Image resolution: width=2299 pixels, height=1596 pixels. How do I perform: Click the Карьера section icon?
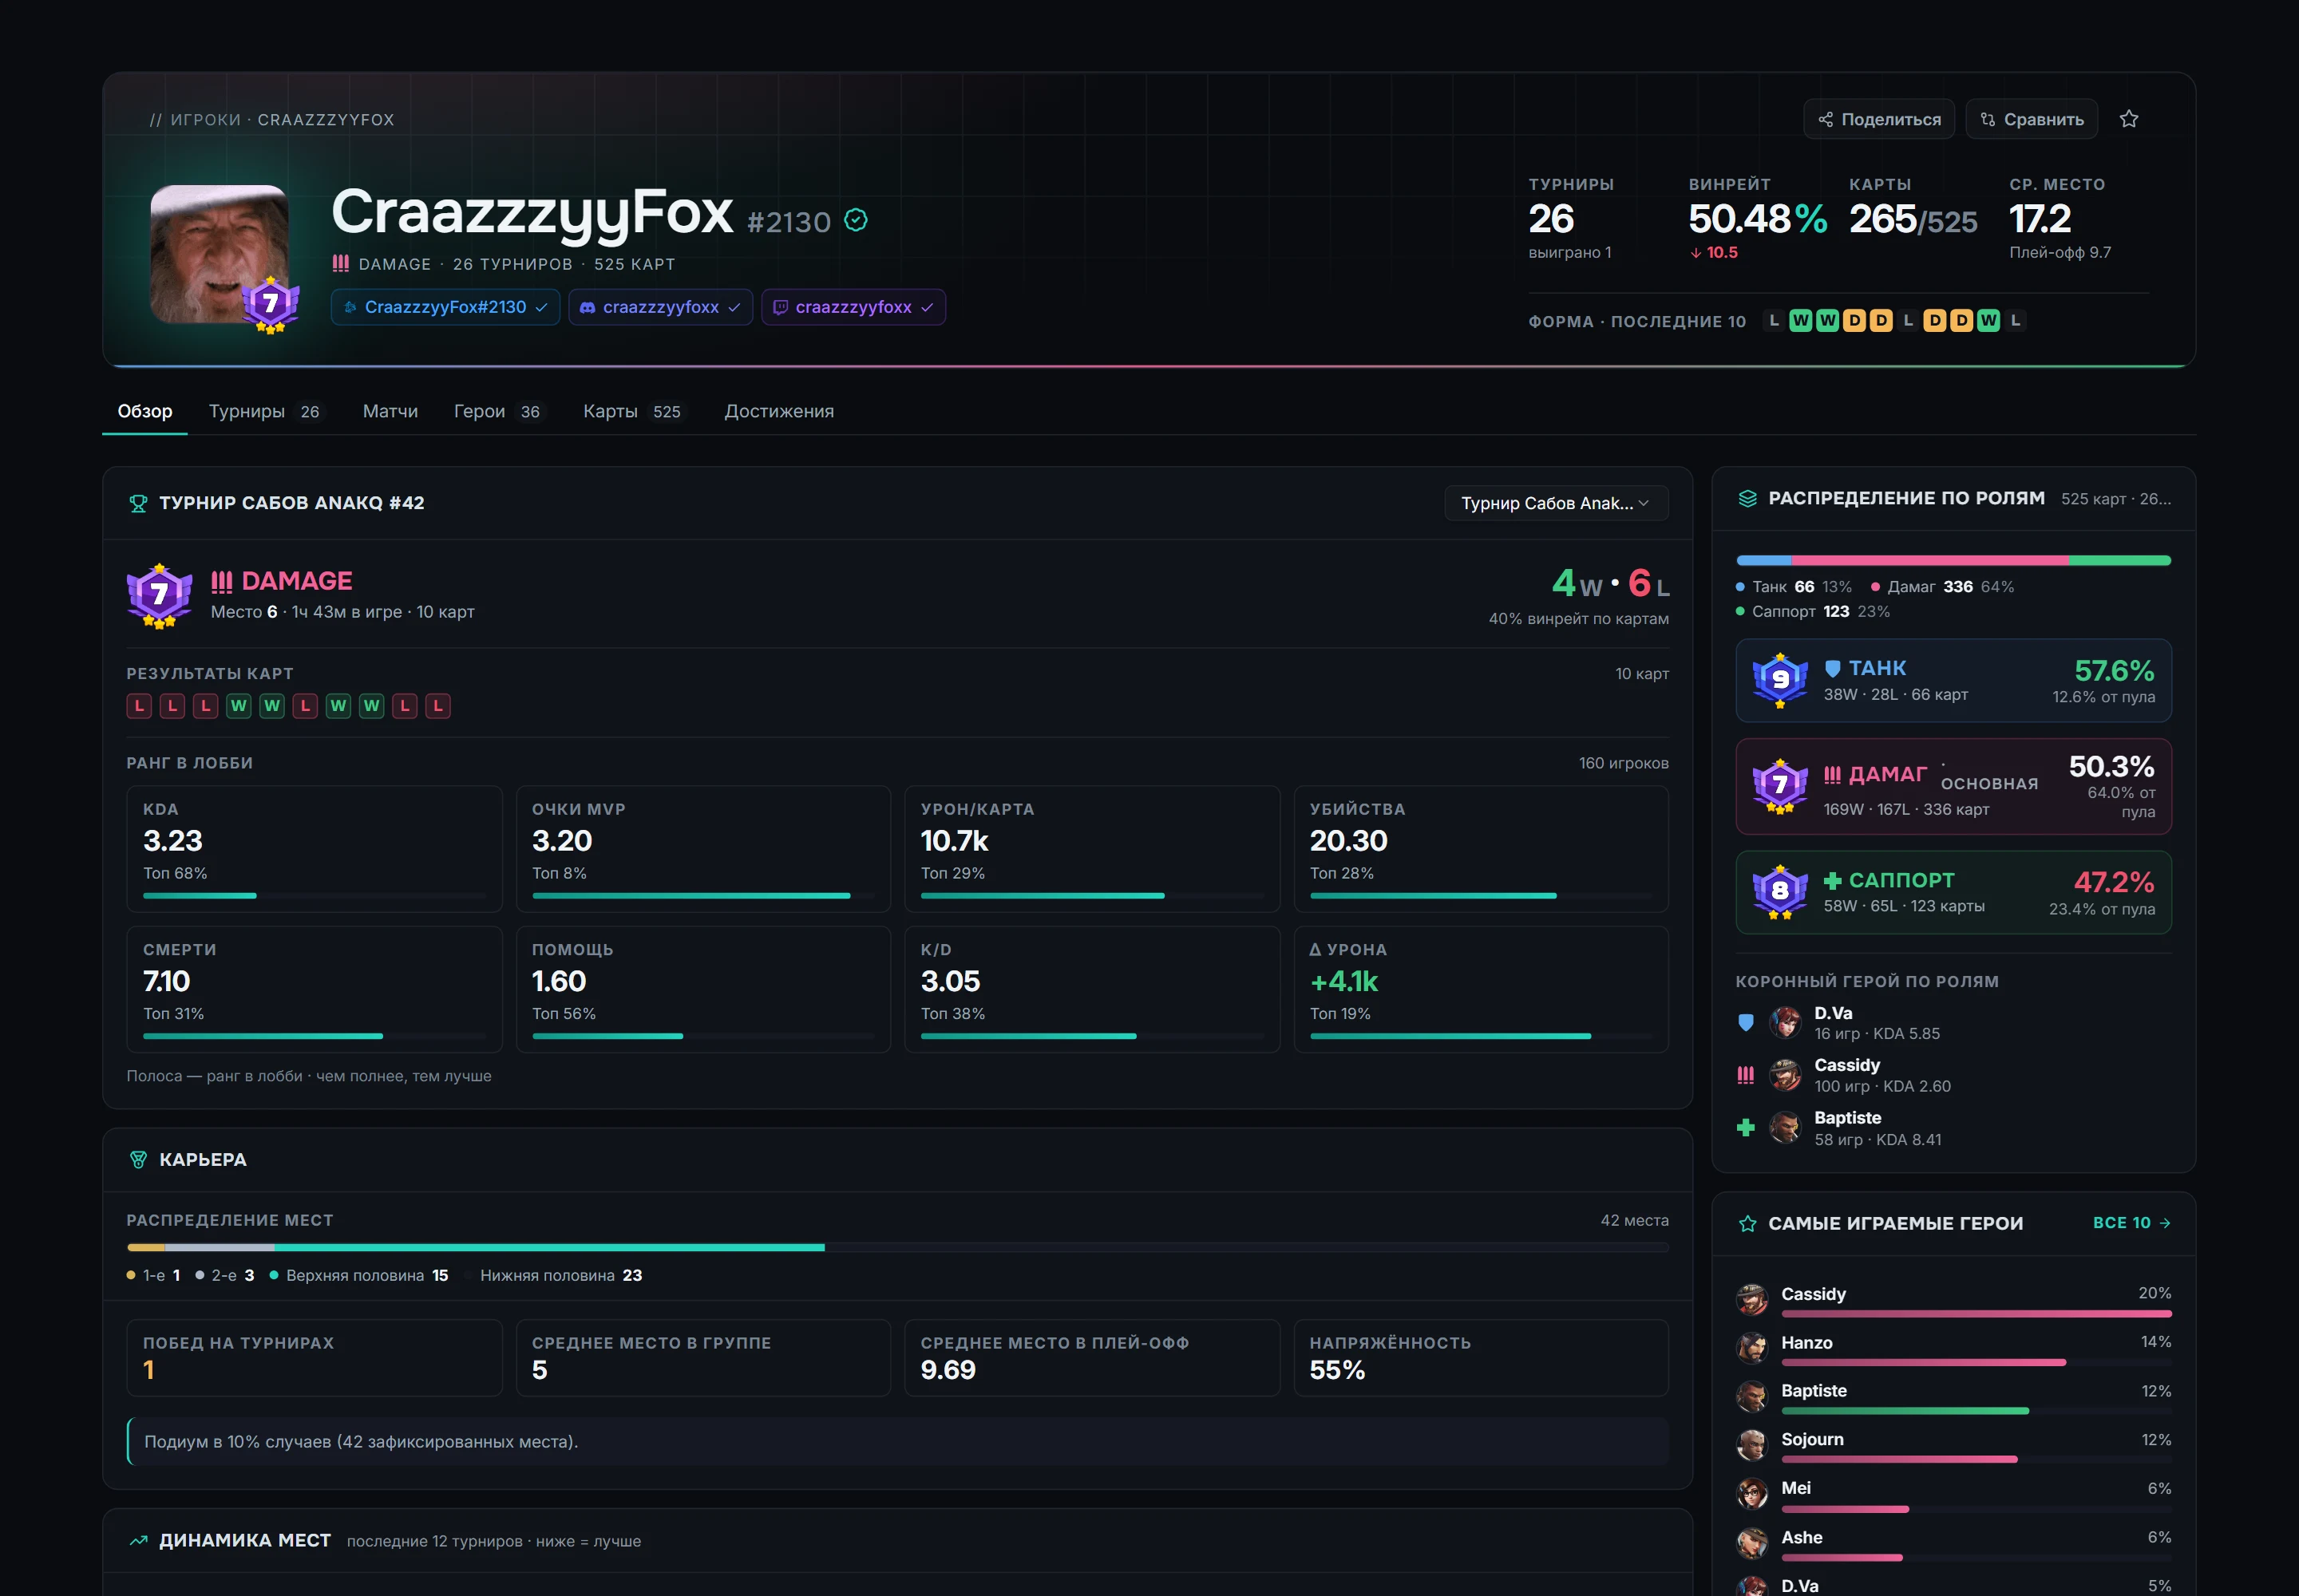[138, 1160]
